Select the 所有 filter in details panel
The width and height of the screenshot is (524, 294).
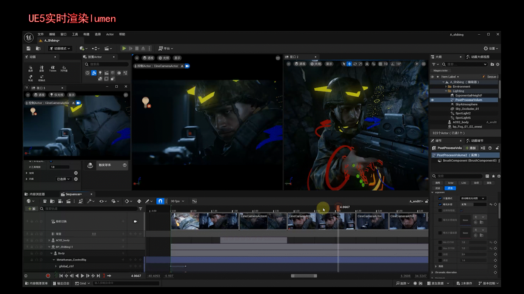tap(450, 188)
